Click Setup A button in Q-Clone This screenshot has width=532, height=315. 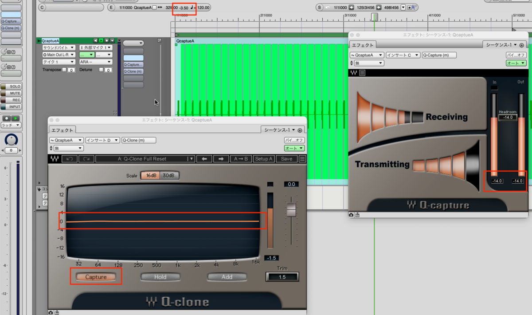pos(264,159)
